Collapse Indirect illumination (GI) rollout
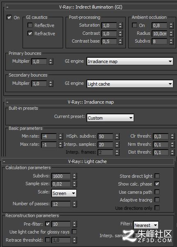177x247 pixels. click(x=7, y=7)
